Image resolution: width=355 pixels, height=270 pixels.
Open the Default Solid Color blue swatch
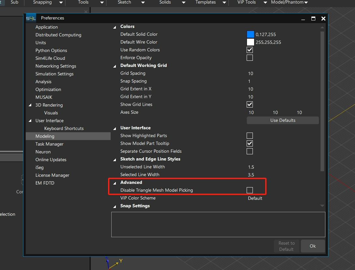click(250, 34)
